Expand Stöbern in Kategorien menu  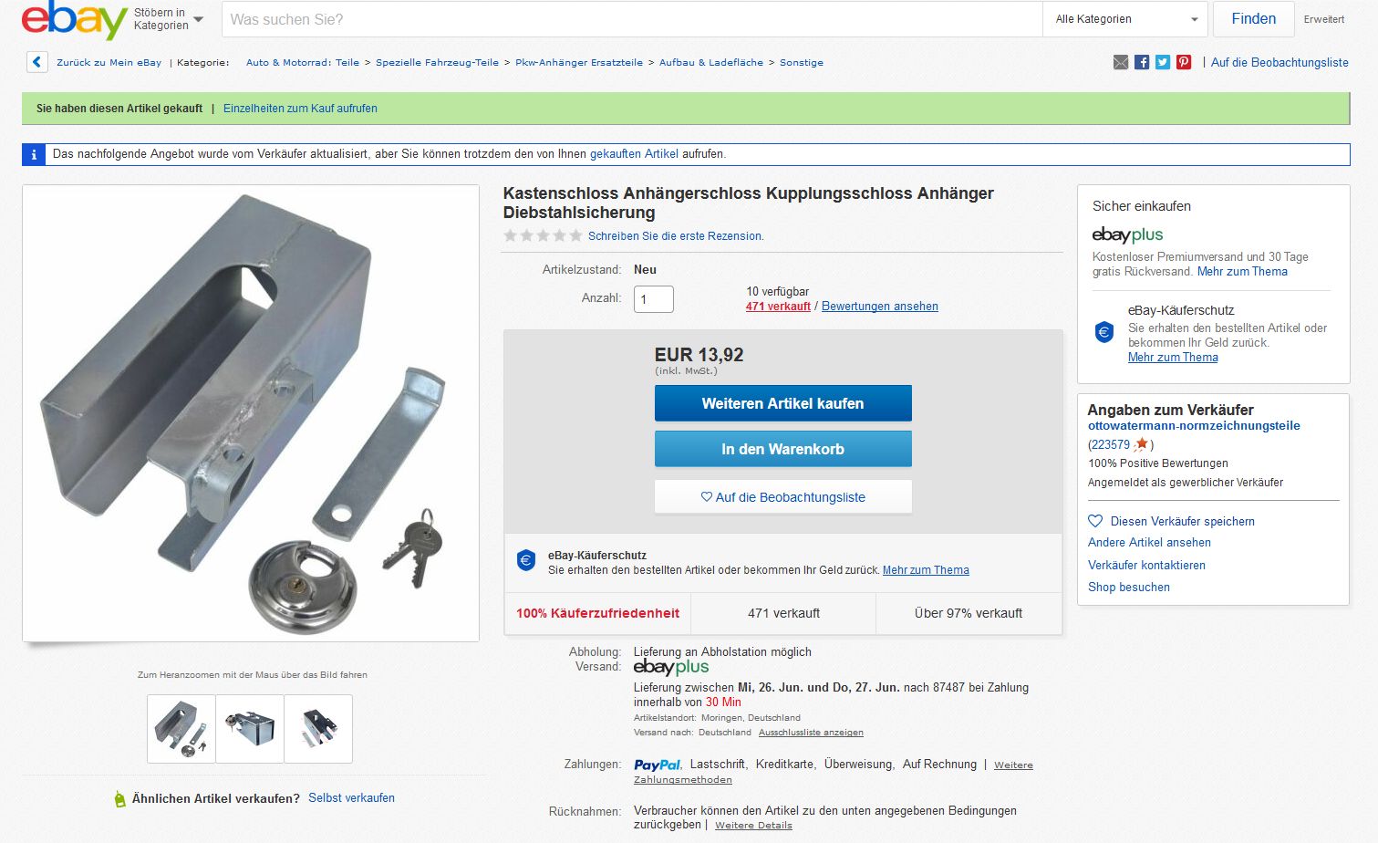tap(168, 19)
